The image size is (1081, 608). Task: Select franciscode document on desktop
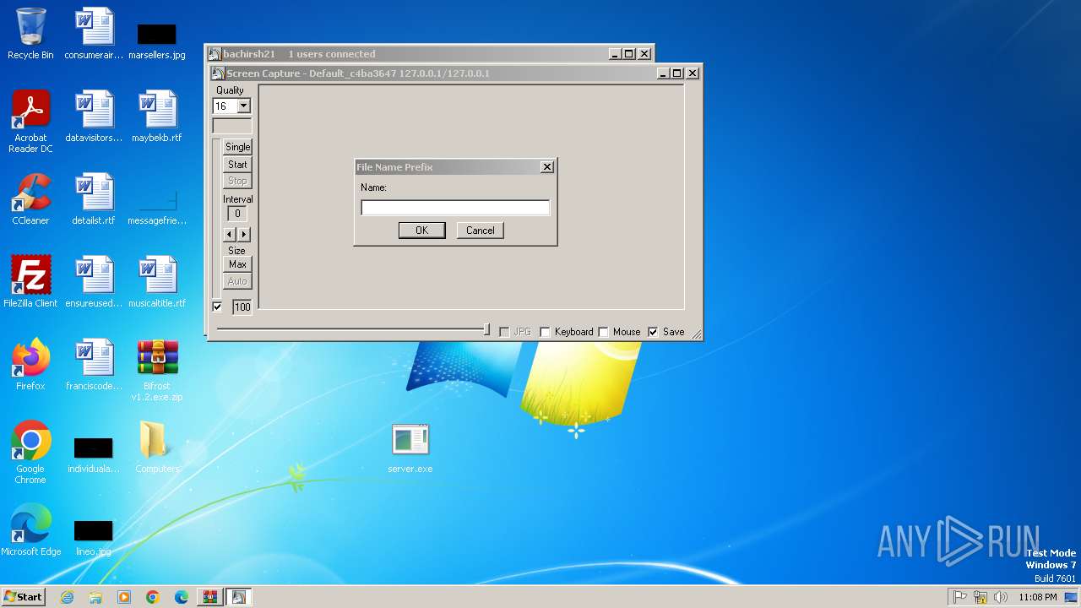pyautogui.click(x=94, y=365)
